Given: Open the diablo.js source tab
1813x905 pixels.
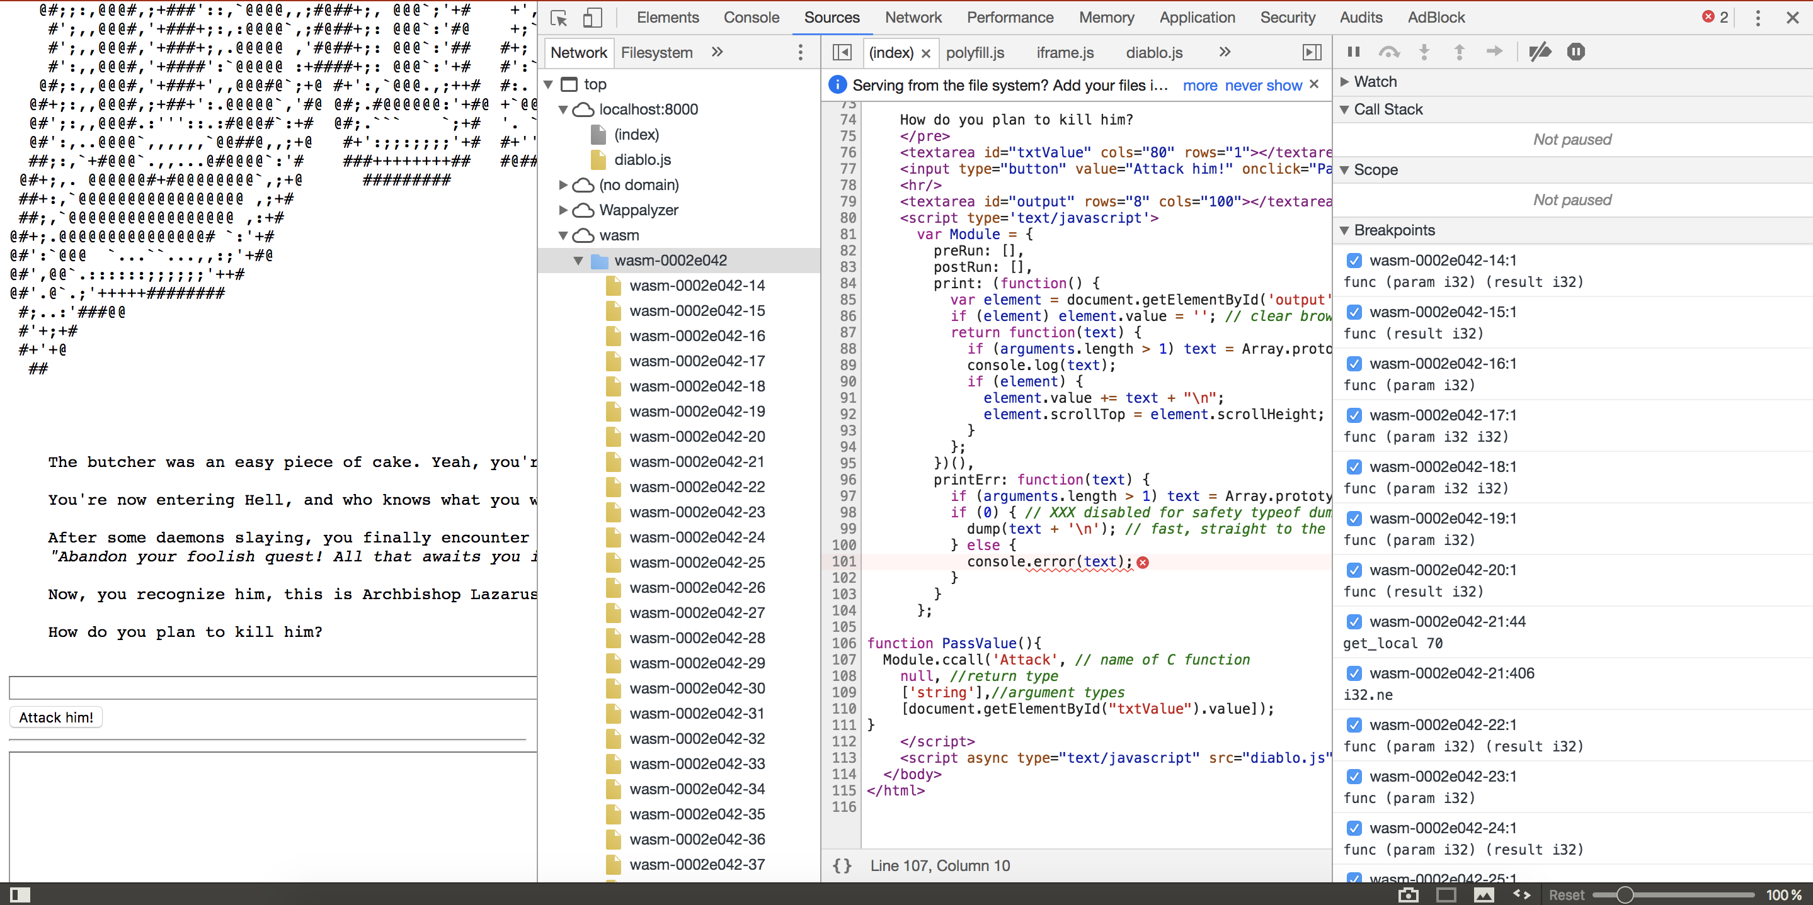Looking at the screenshot, I should (x=1154, y=53).
